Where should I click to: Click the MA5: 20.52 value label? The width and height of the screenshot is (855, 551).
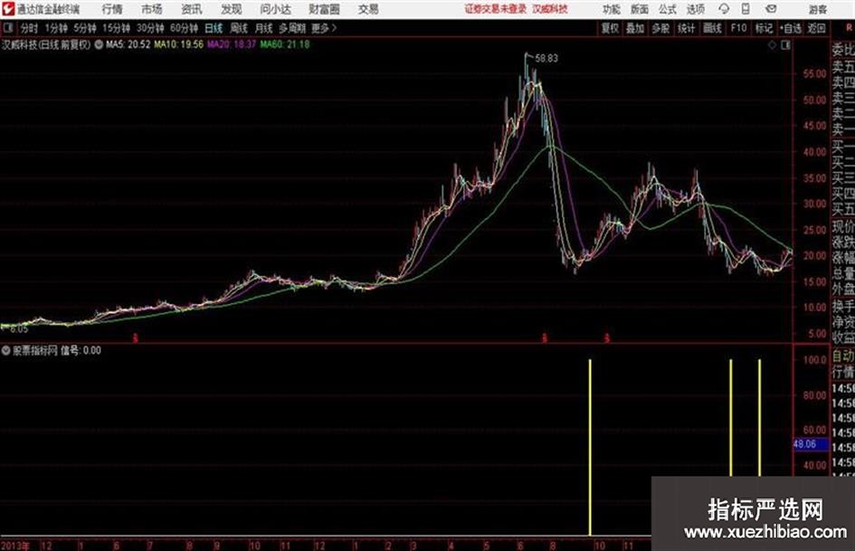[128, 44]
